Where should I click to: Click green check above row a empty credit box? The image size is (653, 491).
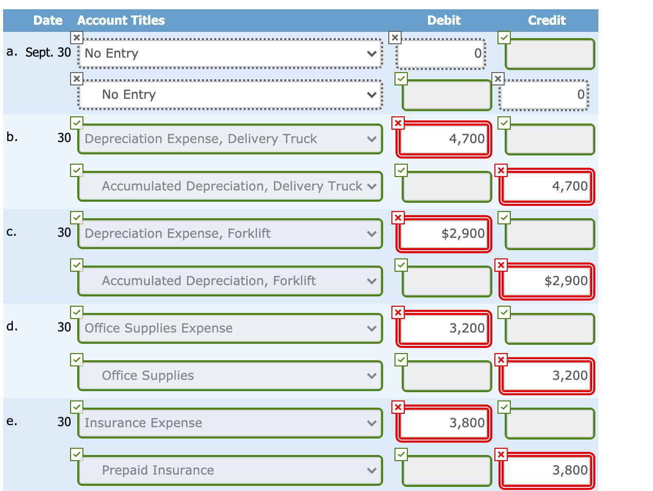point(504,38)
